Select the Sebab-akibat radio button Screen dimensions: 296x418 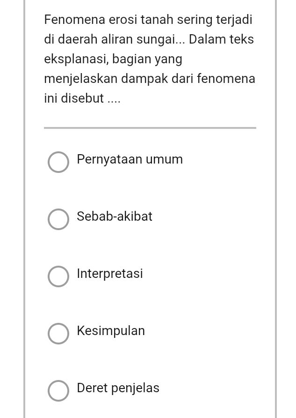click(58, 219)
